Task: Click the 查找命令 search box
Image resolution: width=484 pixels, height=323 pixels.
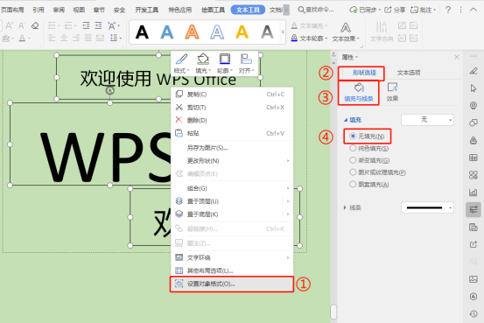Action: tap(316, 10)
